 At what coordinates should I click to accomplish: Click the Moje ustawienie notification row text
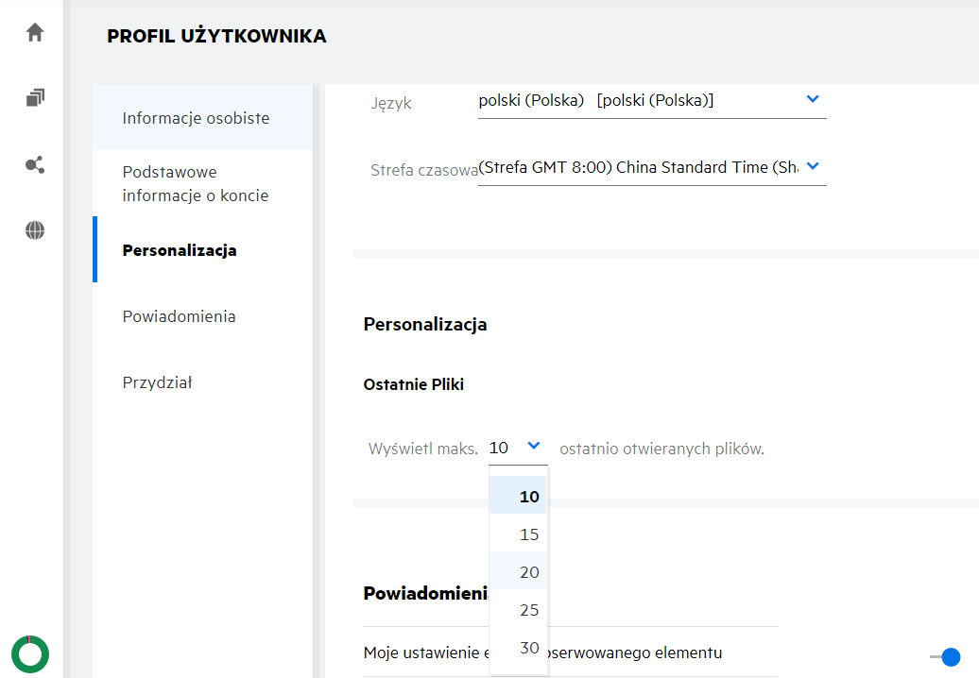(423, 653)
